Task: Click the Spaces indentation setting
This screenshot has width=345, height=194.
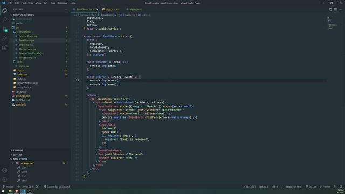Action: pos(264,186)
